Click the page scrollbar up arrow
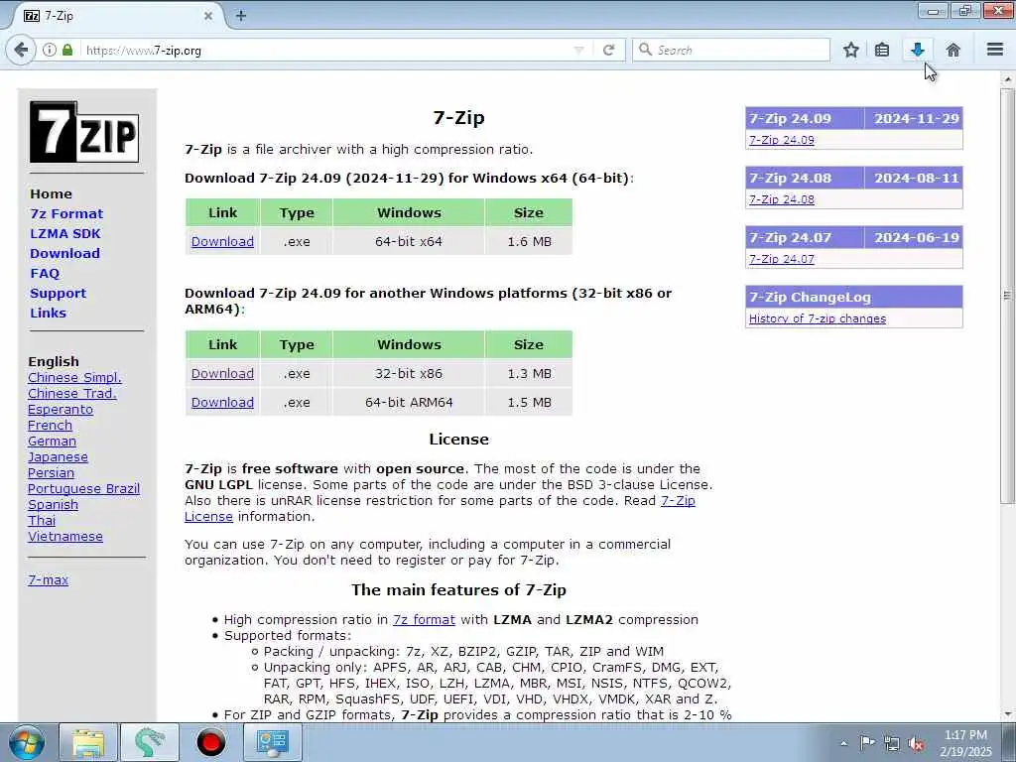This screenshot has height=762, width=1016. pyautogui.click(x=1007, y=79)
